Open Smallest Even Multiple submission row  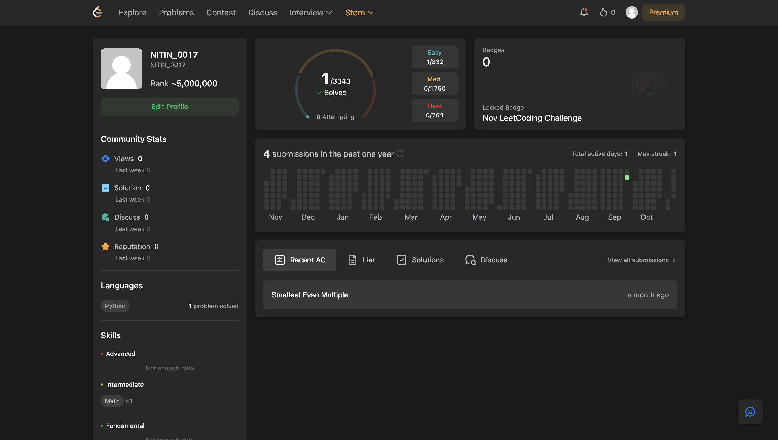(x=470, y=295)
